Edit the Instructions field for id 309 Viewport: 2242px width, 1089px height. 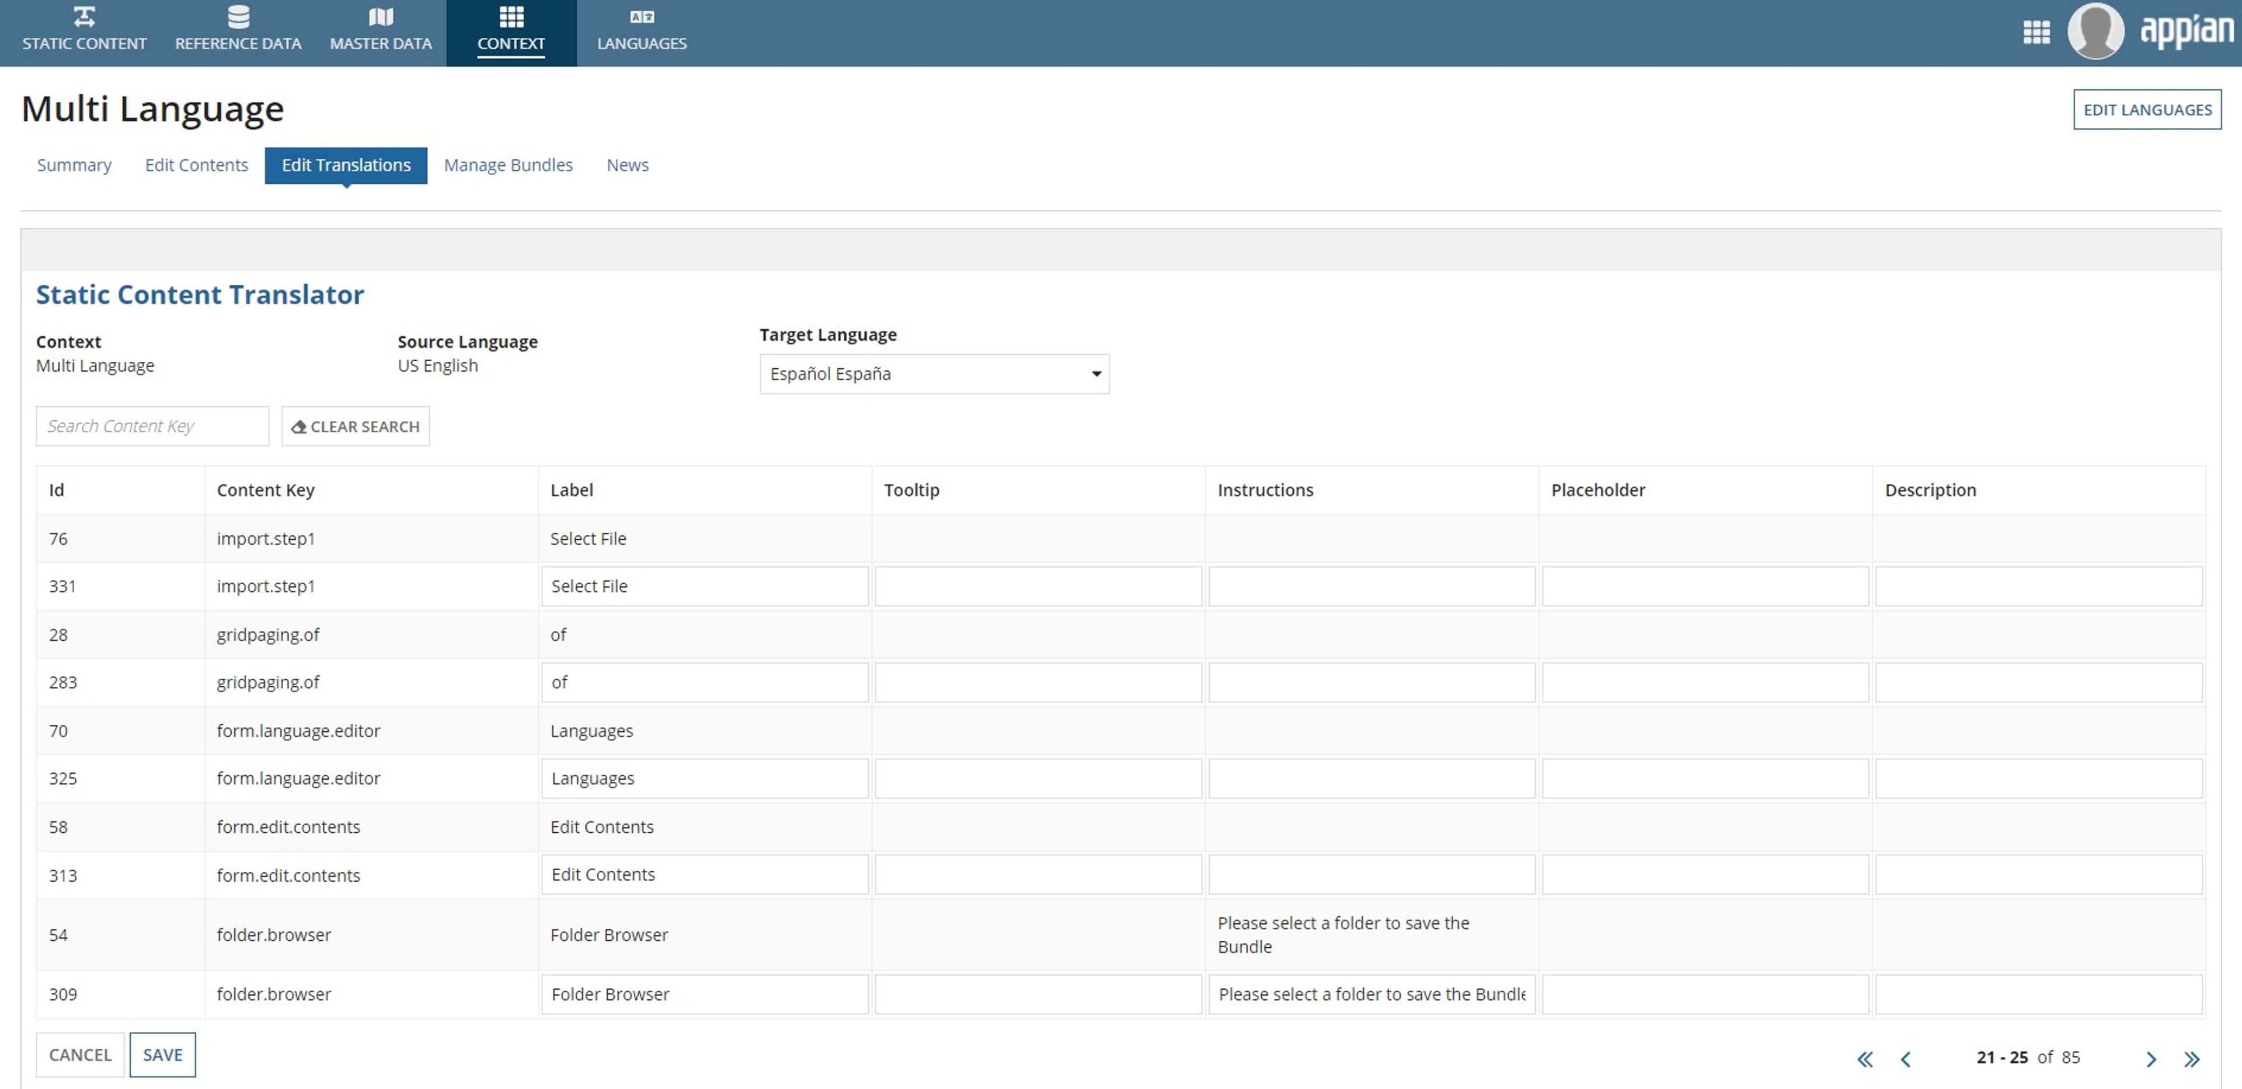pyautogui.click(x=1371, y=994)
